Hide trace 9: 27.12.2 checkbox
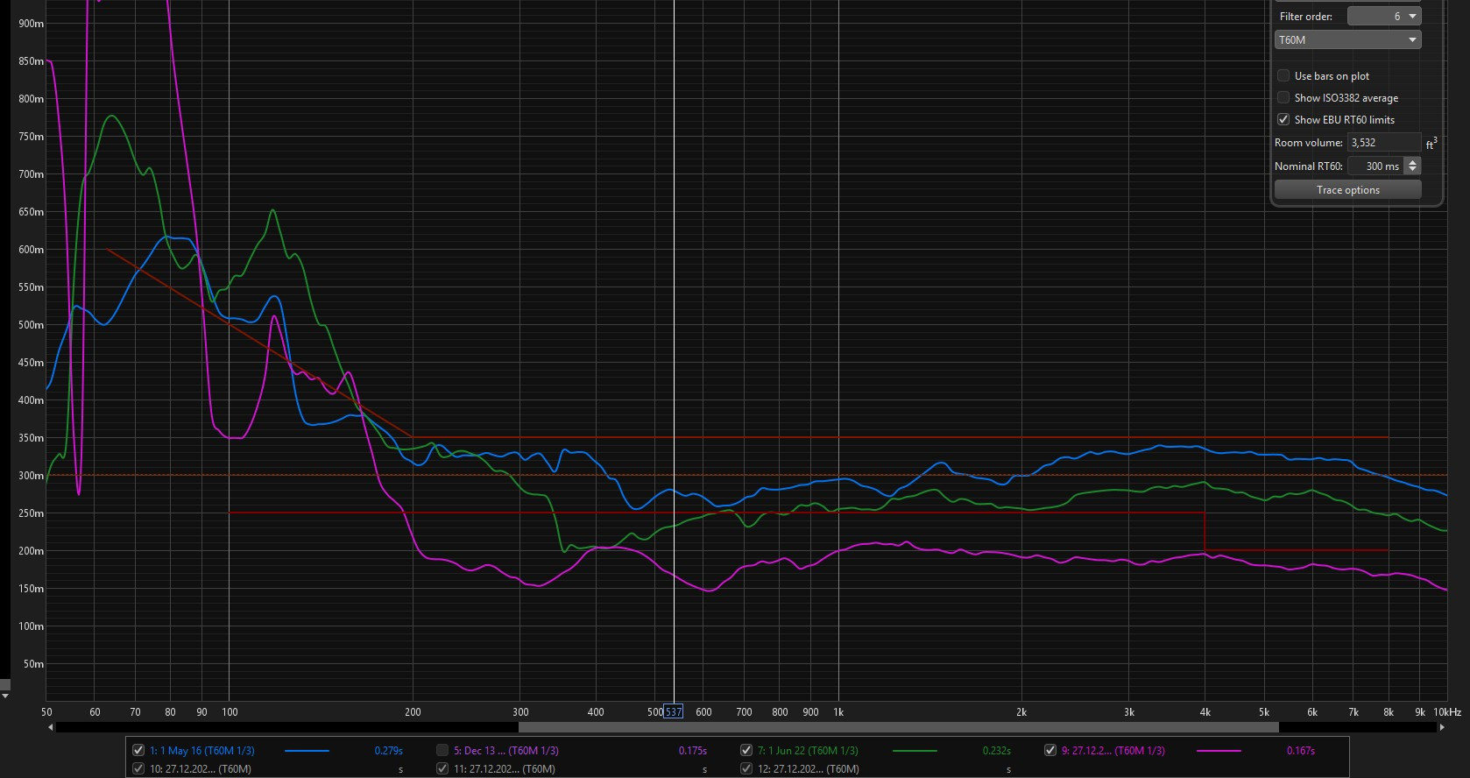 point(1050,751)
